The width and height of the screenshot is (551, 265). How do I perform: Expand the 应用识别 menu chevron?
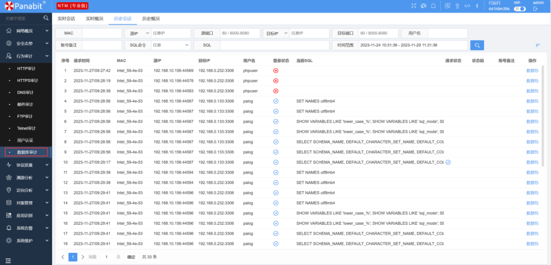coord(47,215)
